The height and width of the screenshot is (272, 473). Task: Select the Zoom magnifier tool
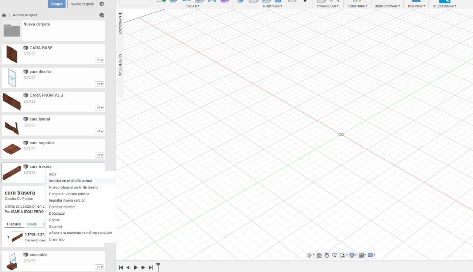[334, 255]
